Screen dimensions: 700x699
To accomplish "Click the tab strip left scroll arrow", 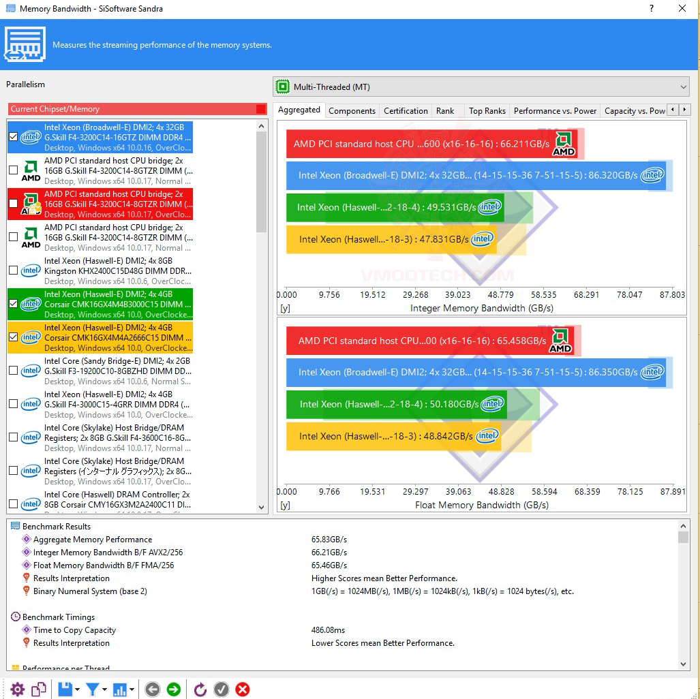I will click(672, 110).
